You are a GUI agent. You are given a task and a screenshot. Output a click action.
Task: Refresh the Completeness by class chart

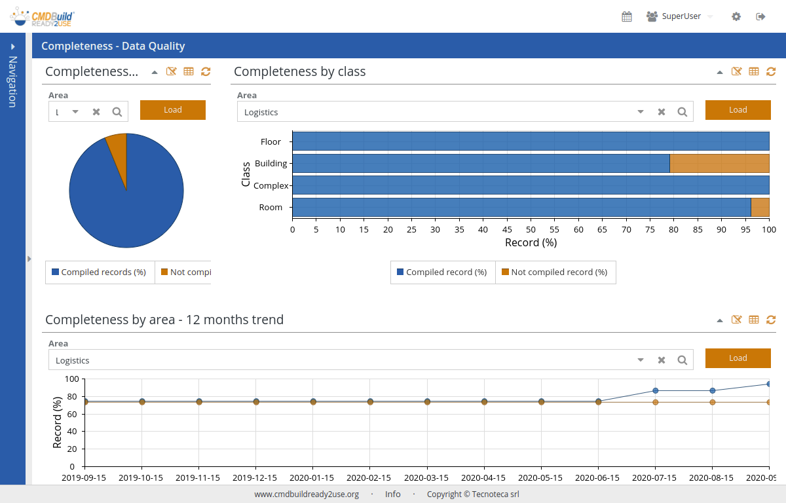tap(771, 71)
